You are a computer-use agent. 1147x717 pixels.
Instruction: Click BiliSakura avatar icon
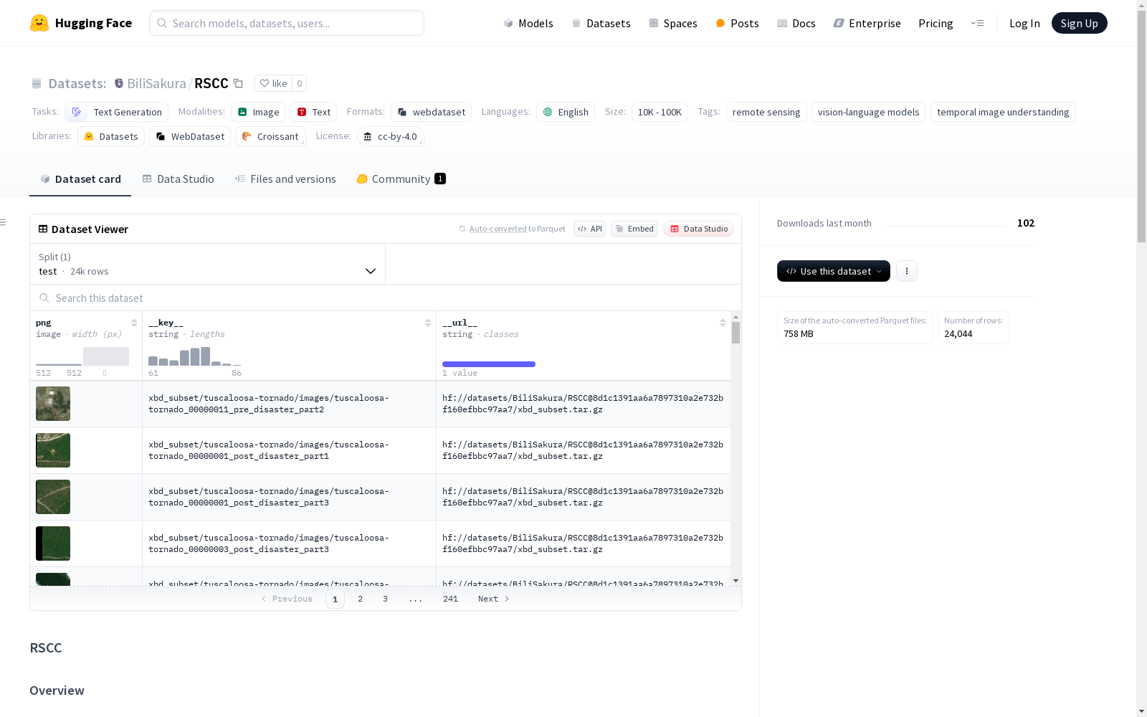point(119,83)
